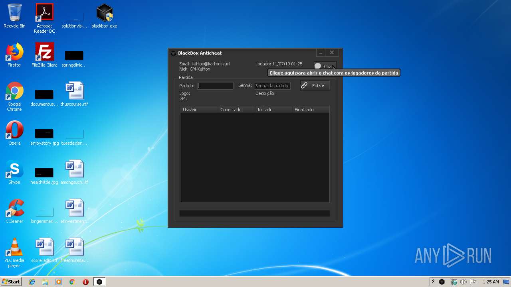Open the network tray icon

tap(454, 282)
